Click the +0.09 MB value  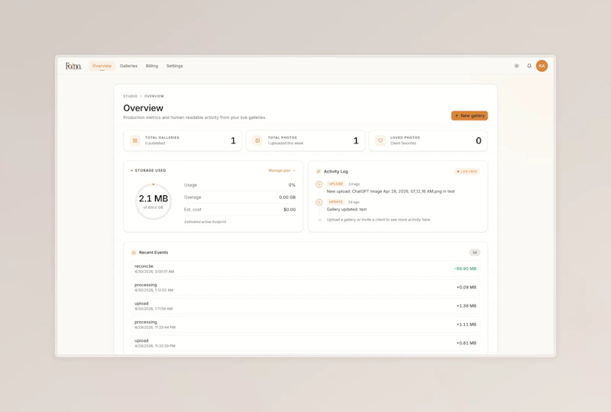(467, 288)
